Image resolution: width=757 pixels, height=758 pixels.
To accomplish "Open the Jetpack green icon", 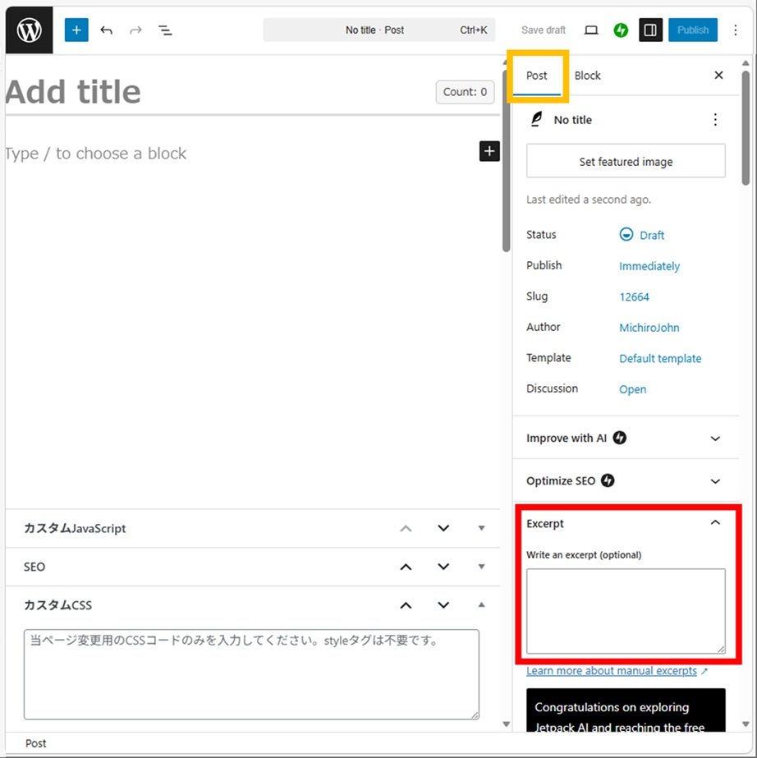I will coord(621,30).
